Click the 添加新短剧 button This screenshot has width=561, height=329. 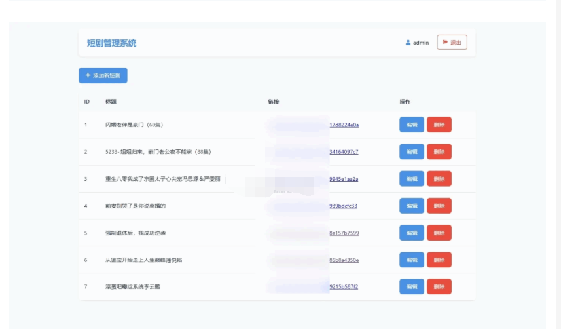(x=103, y=75)
